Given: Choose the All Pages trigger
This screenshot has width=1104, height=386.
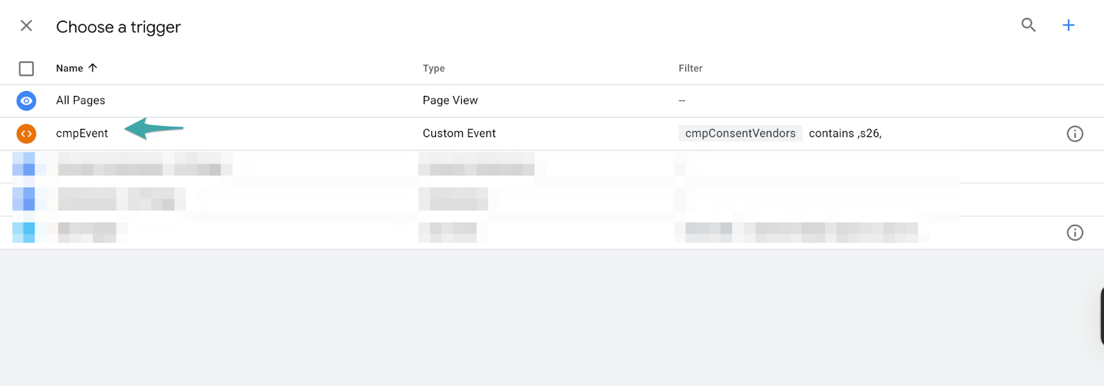Looking at the screenshot, I should tap(81, 101).
